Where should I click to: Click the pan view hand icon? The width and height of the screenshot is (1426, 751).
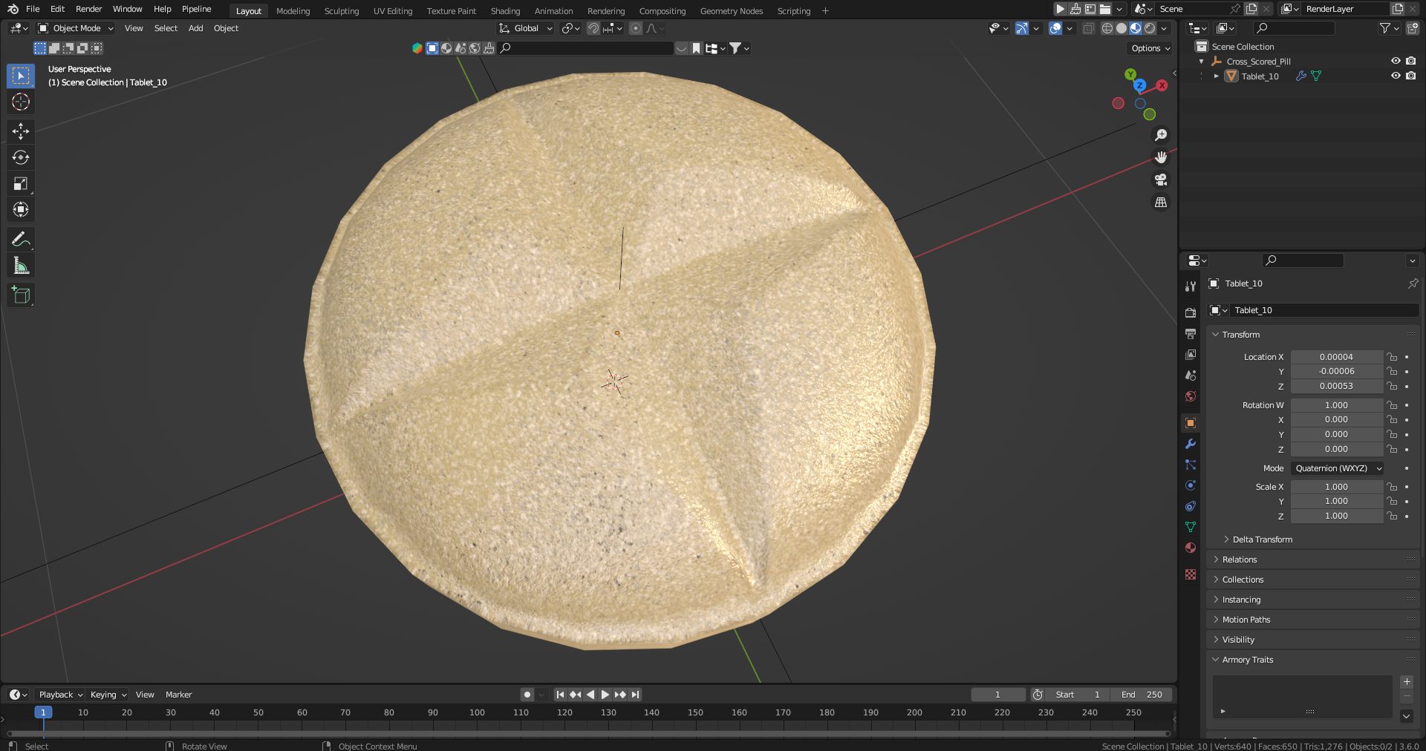(x=1161, y=157)
